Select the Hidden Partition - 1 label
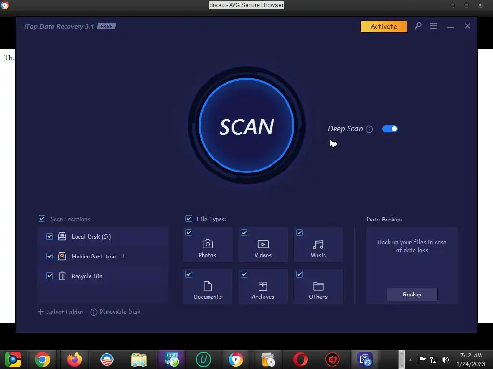The height and width of the screenshot is (369, 493). click(98, 257)
